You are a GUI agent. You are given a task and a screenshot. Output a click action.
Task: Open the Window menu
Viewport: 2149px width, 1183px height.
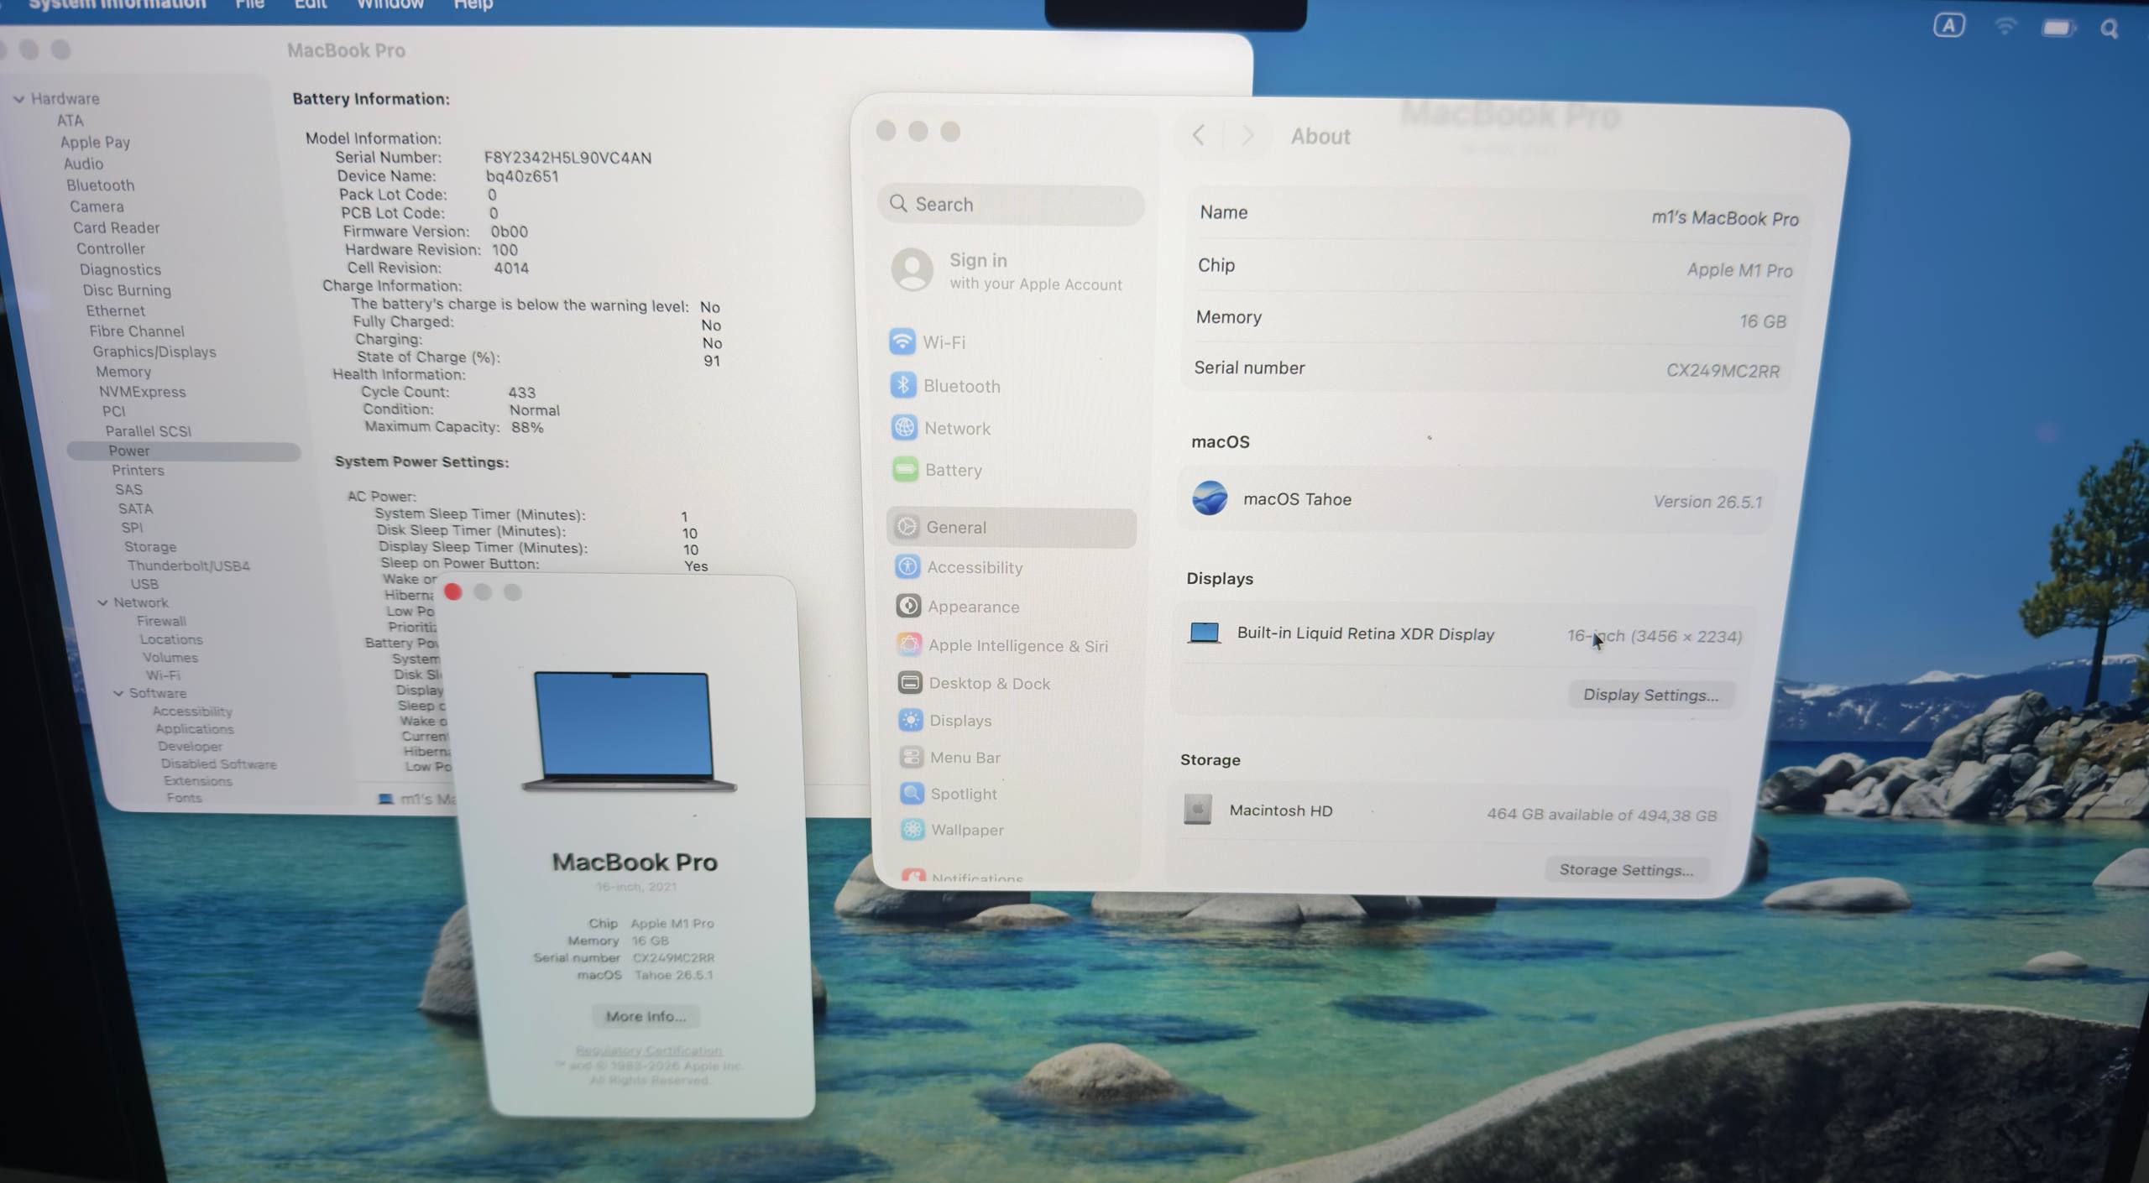[x=390, y=4]
